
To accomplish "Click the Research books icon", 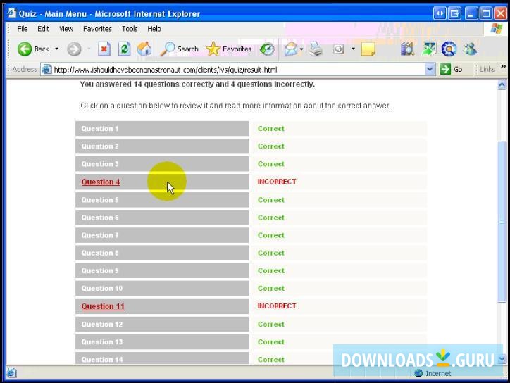I will 407,49.
